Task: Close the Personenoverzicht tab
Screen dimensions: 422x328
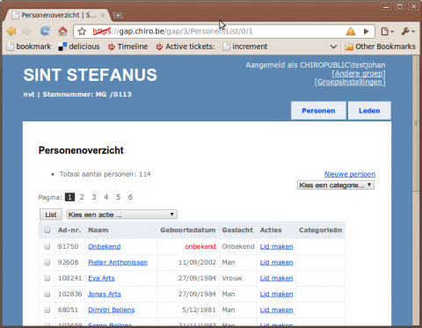Action: [103, 15]
